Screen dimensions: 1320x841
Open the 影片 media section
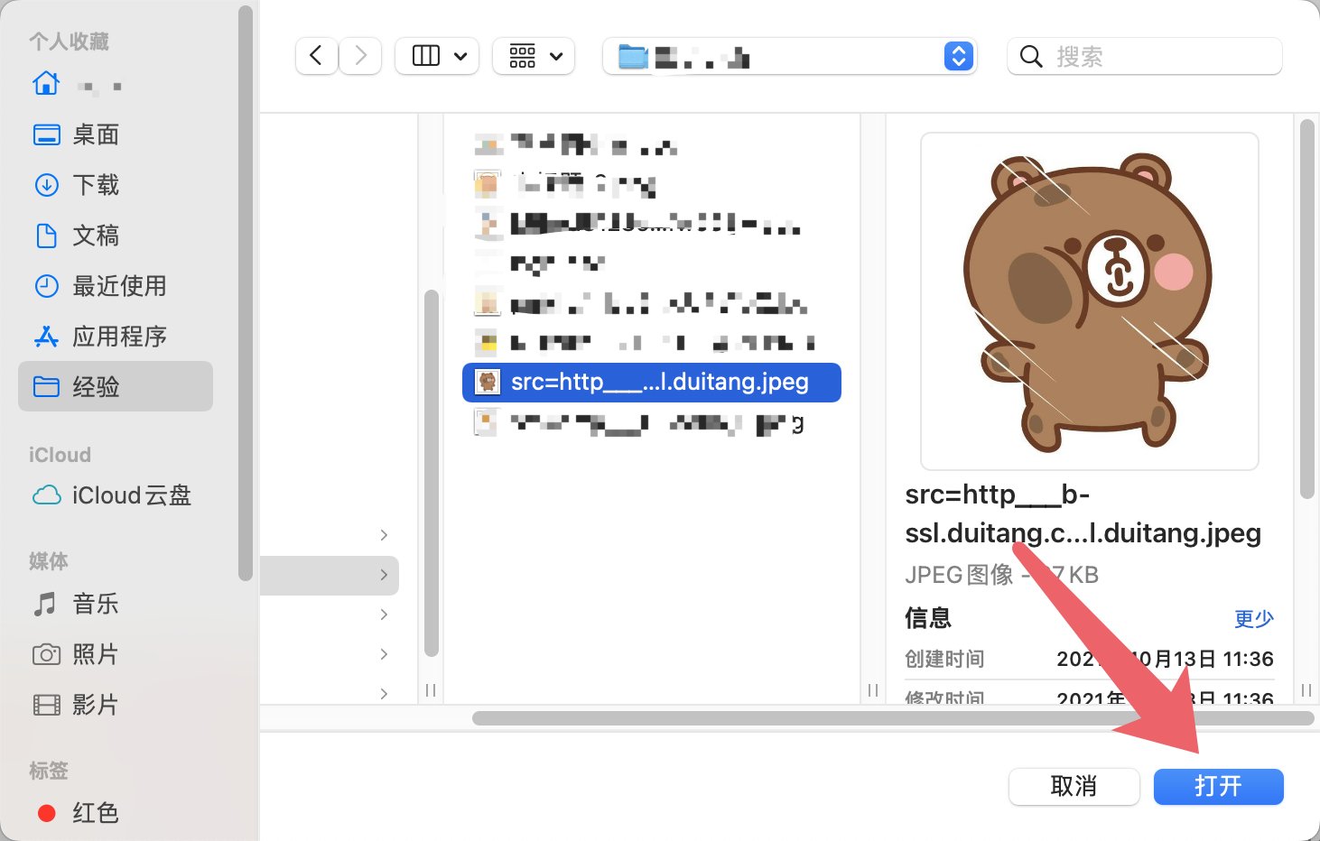(96, 705)
